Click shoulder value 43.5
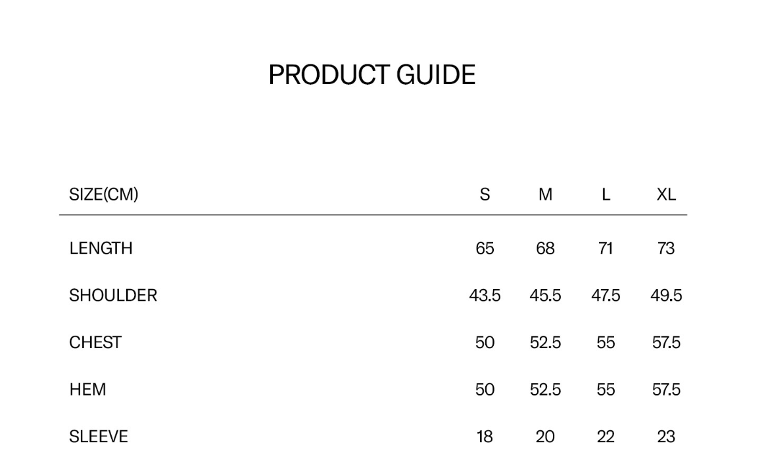Screen dimensions: 768x473 pyautogui.click(x=485, y=296)
